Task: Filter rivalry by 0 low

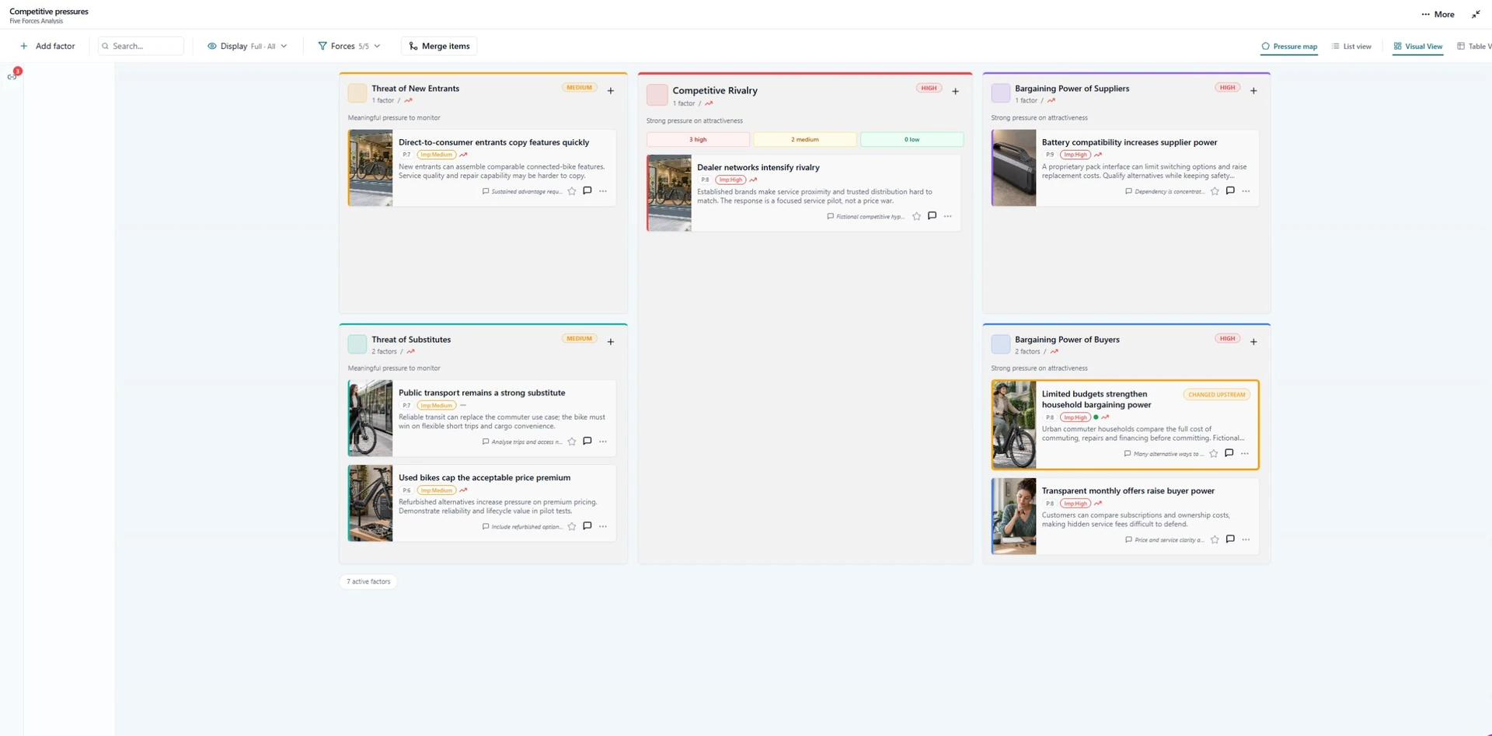Action: pos(912,140)
